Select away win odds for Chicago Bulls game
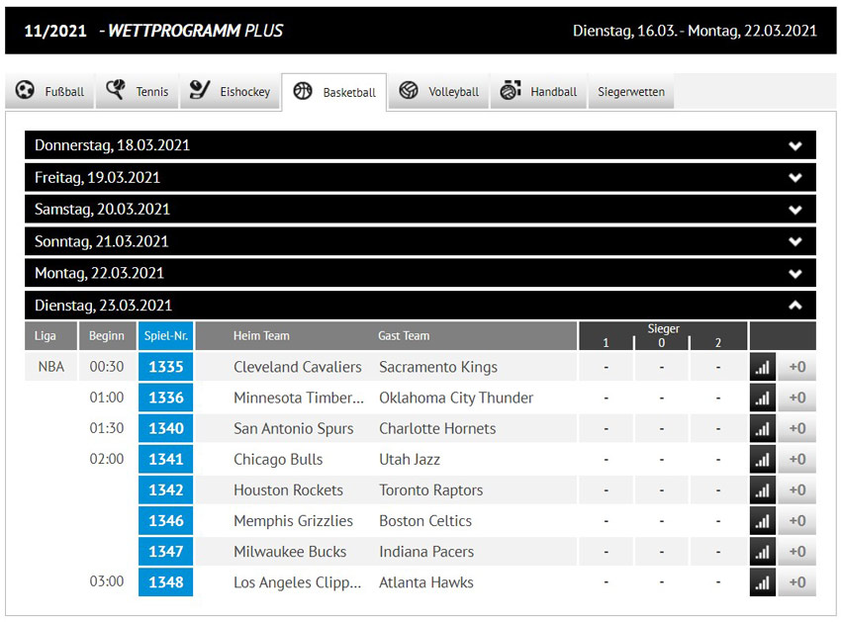 point(717,459)
